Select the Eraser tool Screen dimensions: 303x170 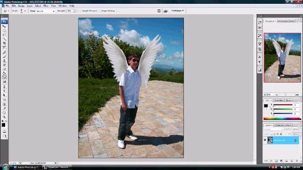pos(4,69)
